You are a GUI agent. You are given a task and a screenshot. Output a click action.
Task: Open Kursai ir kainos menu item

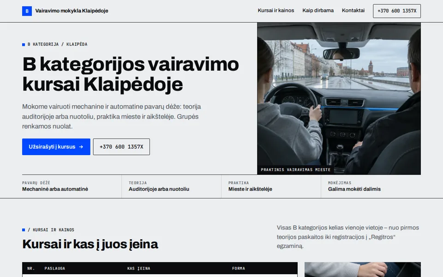[x=276, y=11]
